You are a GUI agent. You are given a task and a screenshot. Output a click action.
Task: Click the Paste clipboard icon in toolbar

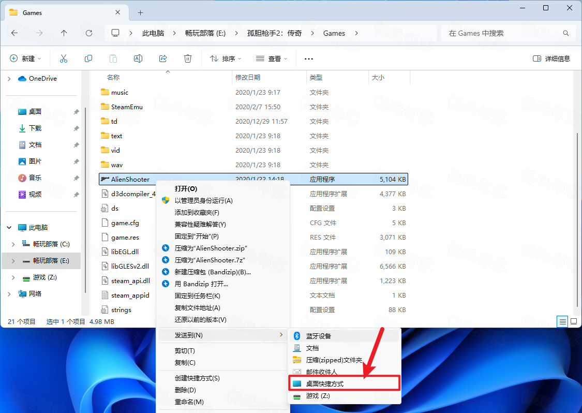coord(113,58)
